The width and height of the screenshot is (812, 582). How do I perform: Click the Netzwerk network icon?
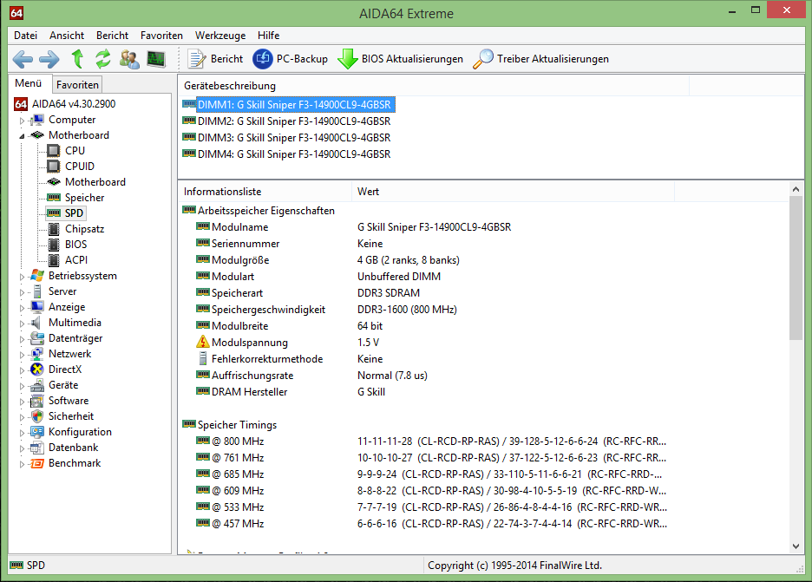(36, 354)
